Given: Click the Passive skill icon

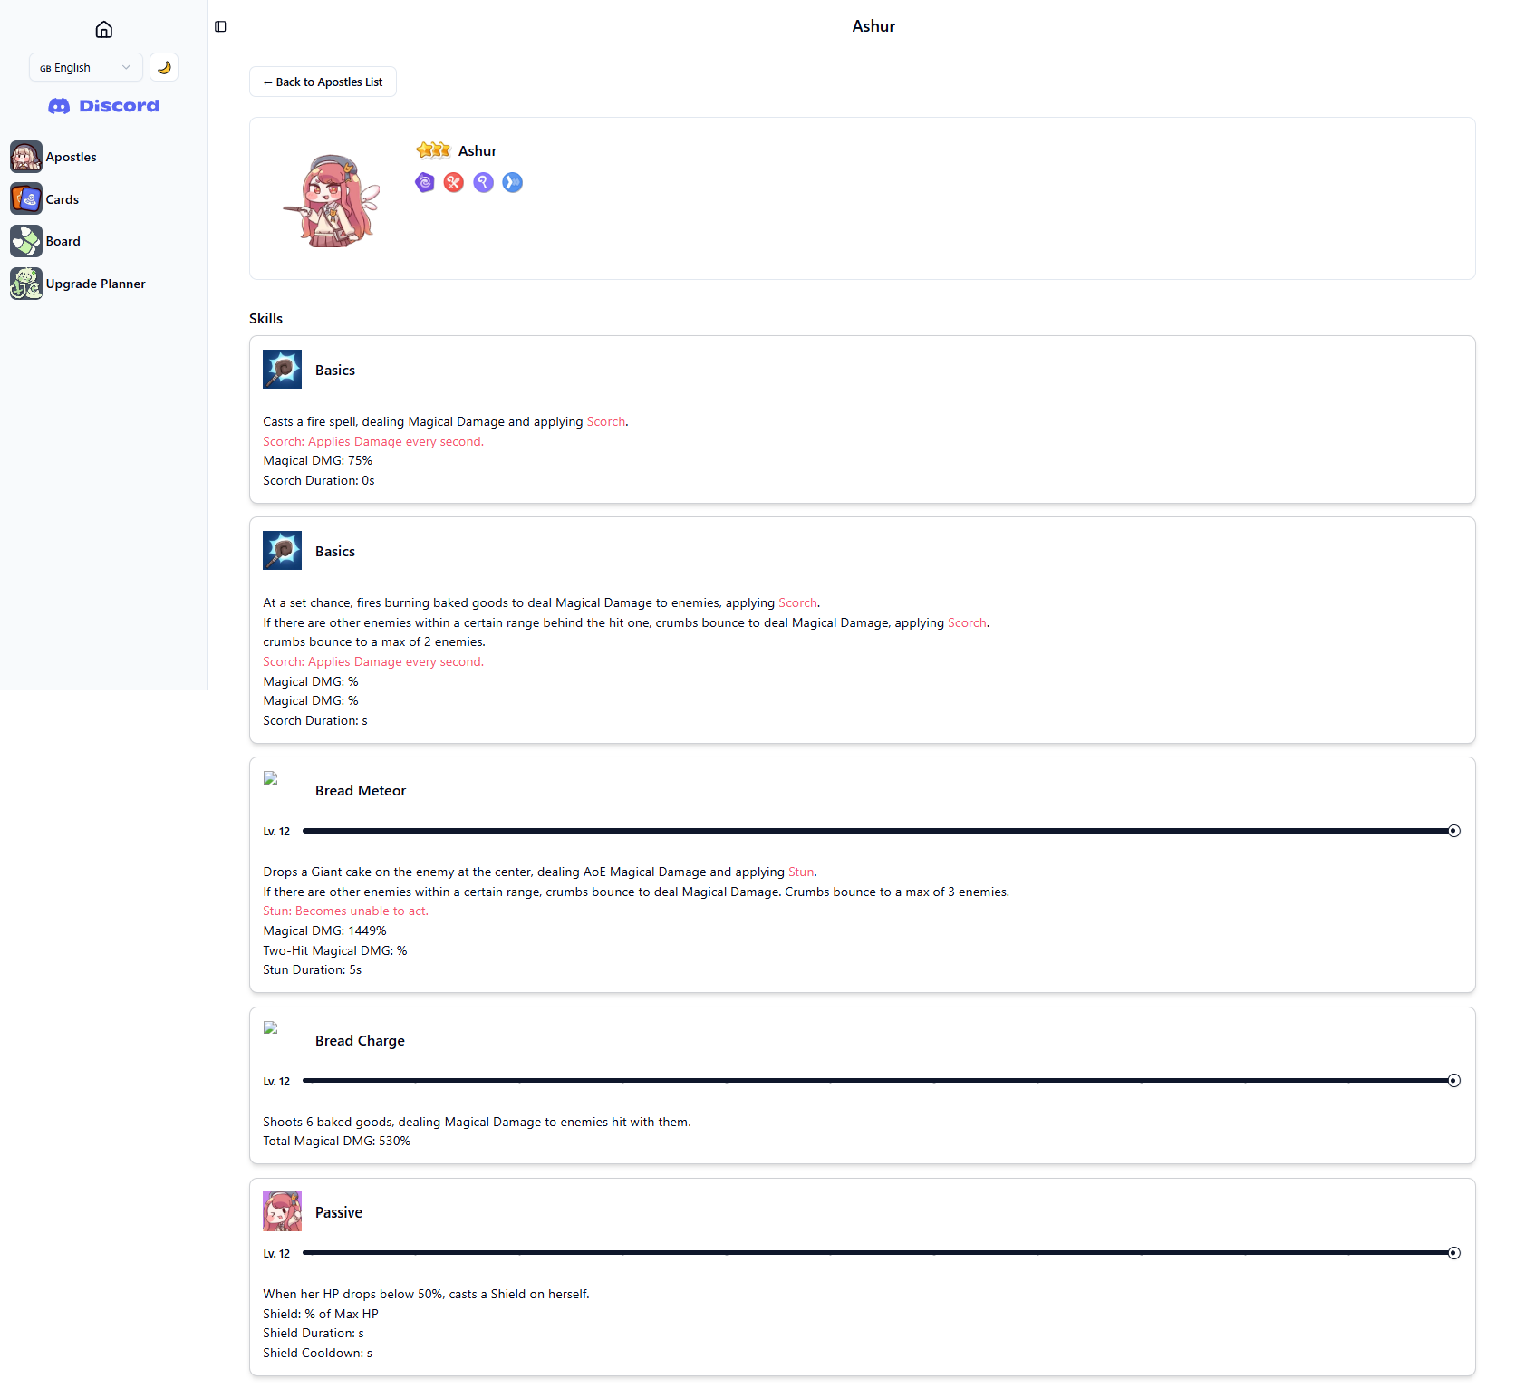Looking at the screenshot, I should [x=283, y=1211].
